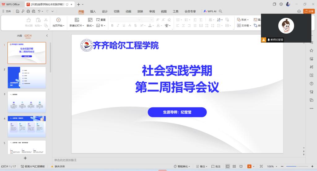Image resolution: width=317 pixels, height=171 pixels.
Task: Click the New Slide (新建幻灯片) icon
Action: click(x=77, y=20)
